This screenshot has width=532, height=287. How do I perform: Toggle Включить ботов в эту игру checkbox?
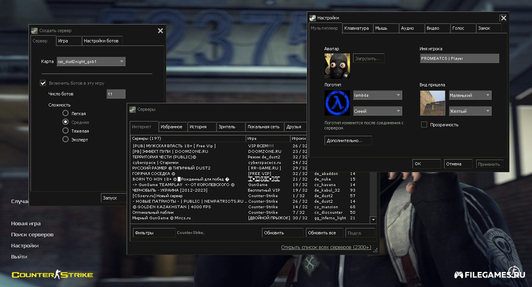point(43,83)
